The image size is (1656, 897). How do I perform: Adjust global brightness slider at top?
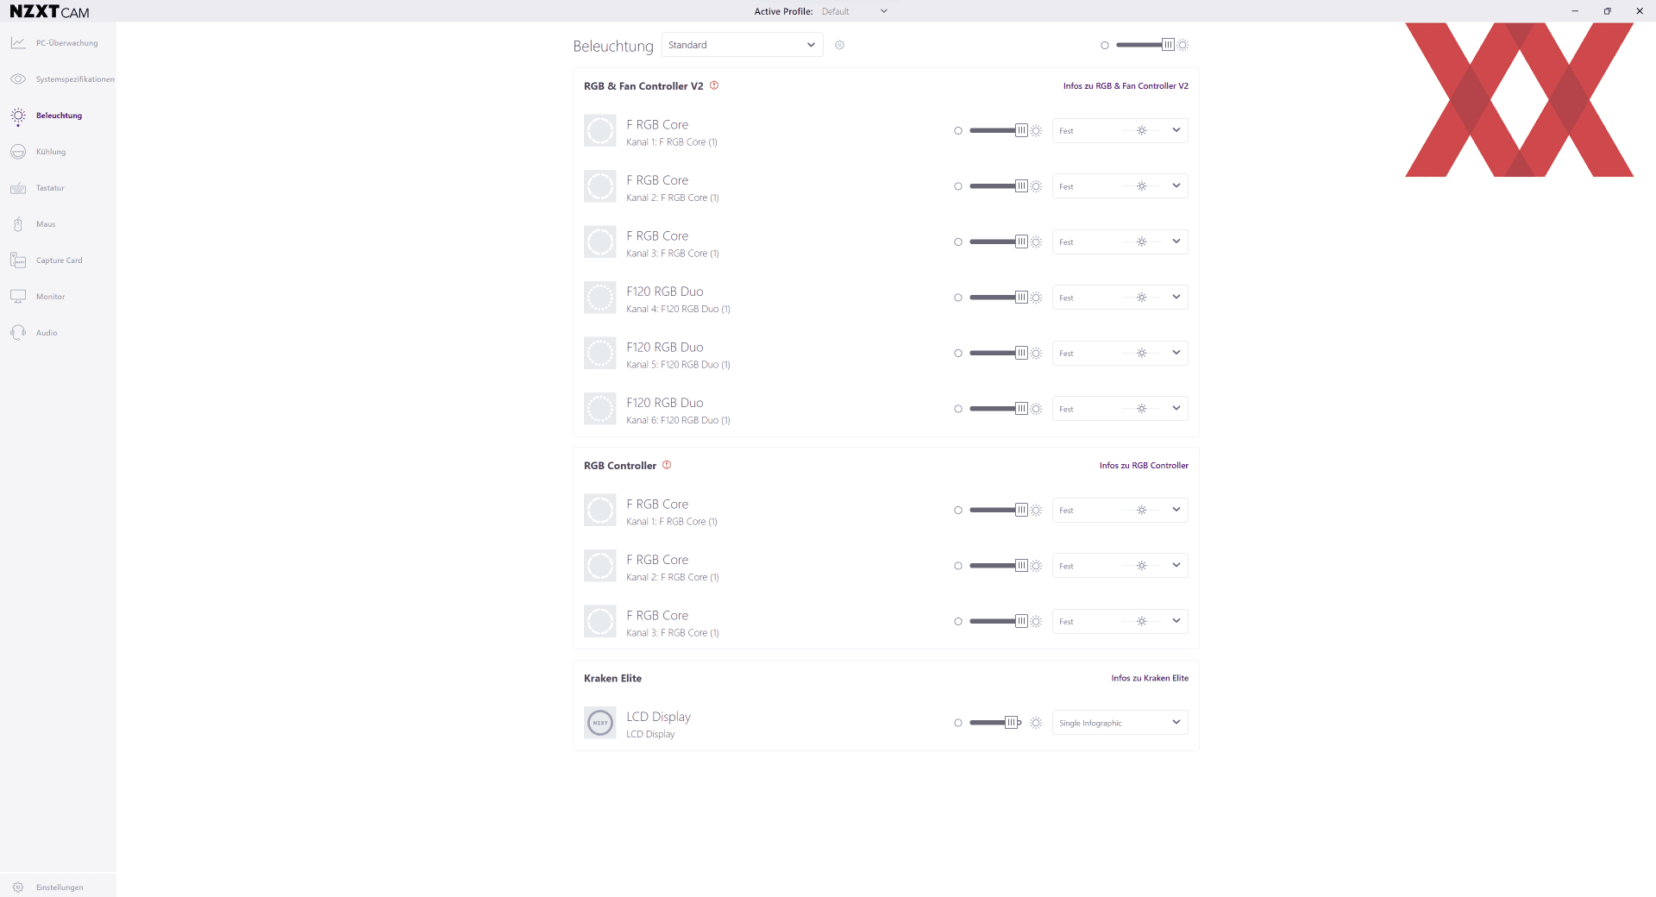1145,45
